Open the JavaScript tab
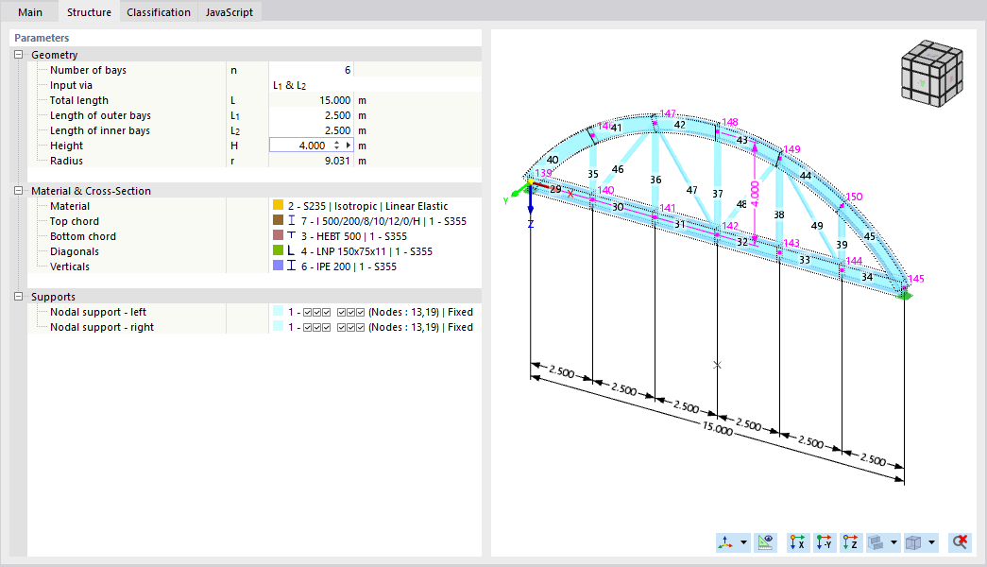 point(230,12)
